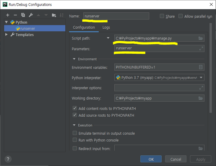Screen dimensions: 216x166
Task: Remove configuration with minus icon
Action: point(15,15)
